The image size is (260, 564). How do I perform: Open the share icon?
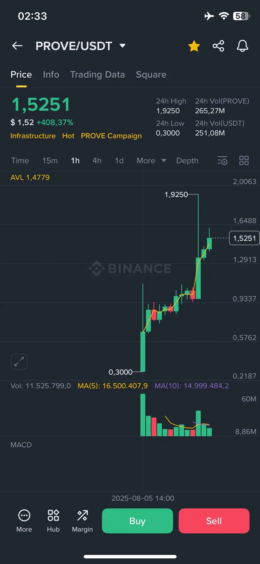click(218, 46)
